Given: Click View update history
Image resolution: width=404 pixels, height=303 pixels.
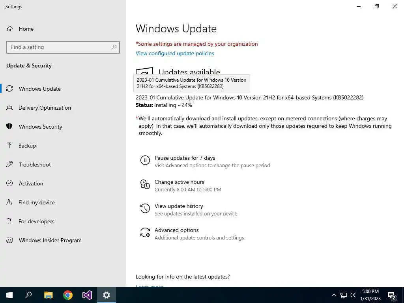Looking at the screenshot, I should tap(179, 206).
